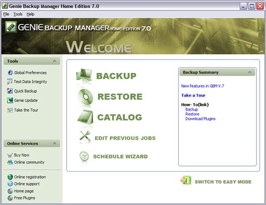Open the Download Plugins link
This screenshot has width=266, height=205.
(x=200, y=119)
